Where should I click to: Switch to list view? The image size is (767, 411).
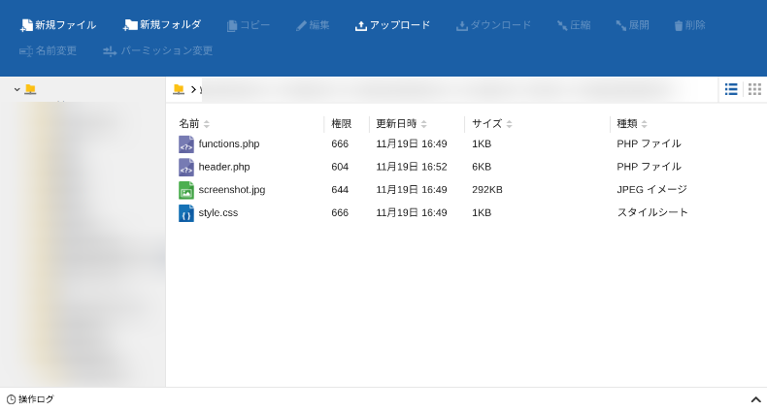[731, 89]
